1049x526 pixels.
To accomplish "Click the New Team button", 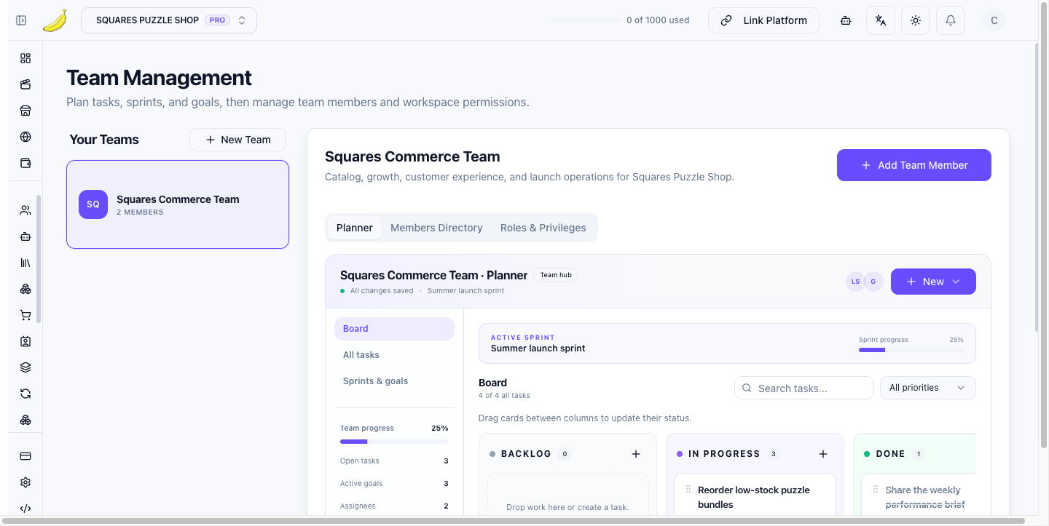I will click(x=238, y=140).
